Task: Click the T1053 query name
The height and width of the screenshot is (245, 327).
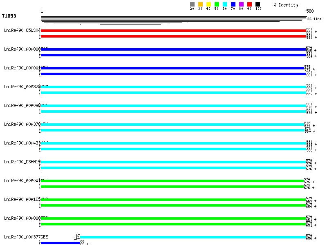Action: pyautogui.click(x=9, y=16)
